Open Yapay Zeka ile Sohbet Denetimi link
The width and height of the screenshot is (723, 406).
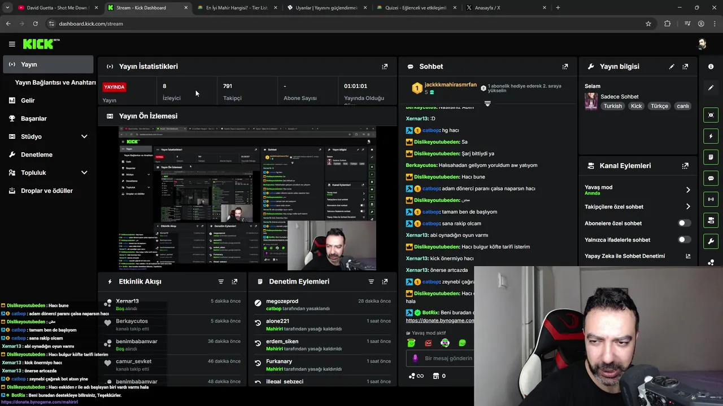[637, 256]
